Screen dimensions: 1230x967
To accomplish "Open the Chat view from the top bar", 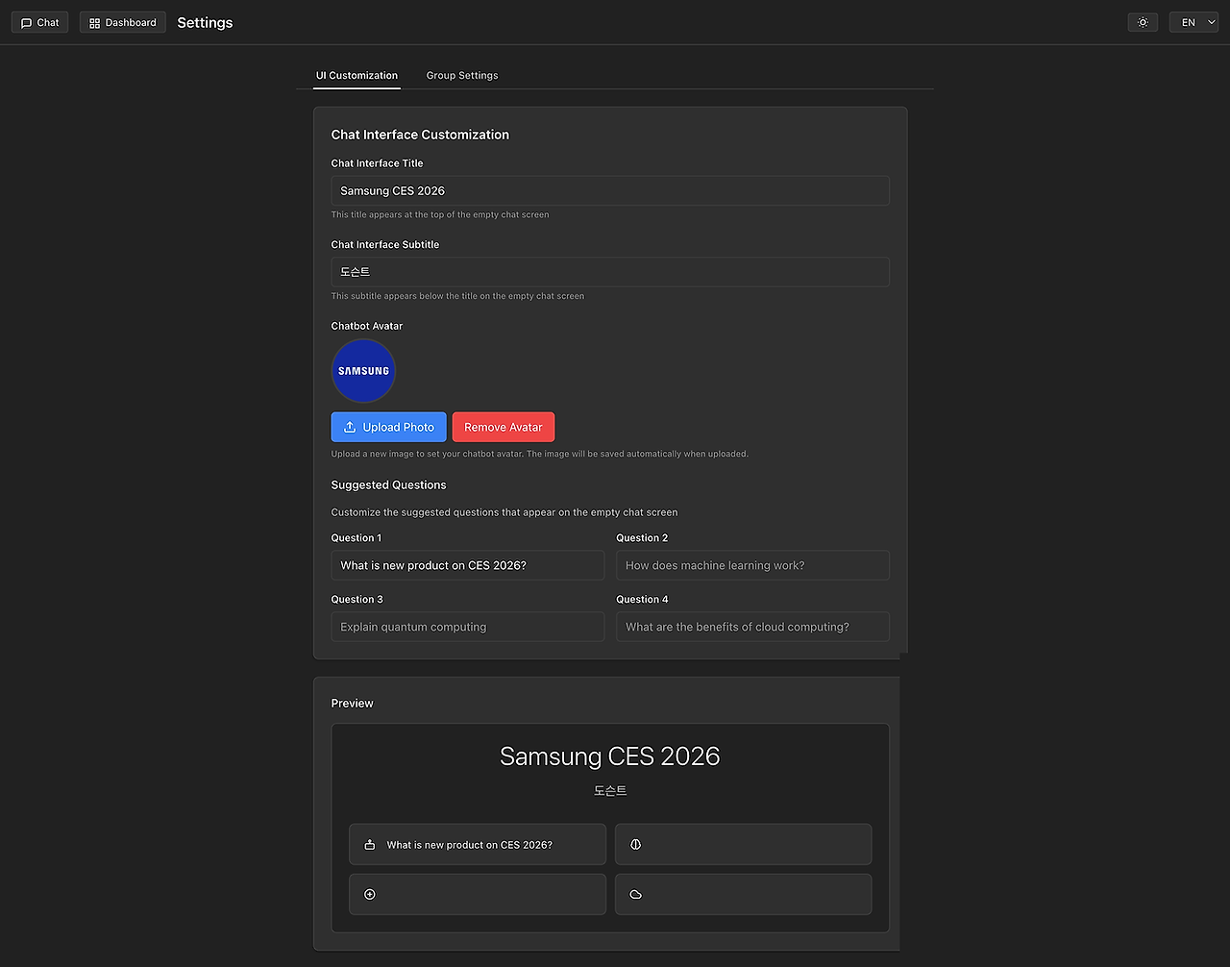I will click(39, 22).
